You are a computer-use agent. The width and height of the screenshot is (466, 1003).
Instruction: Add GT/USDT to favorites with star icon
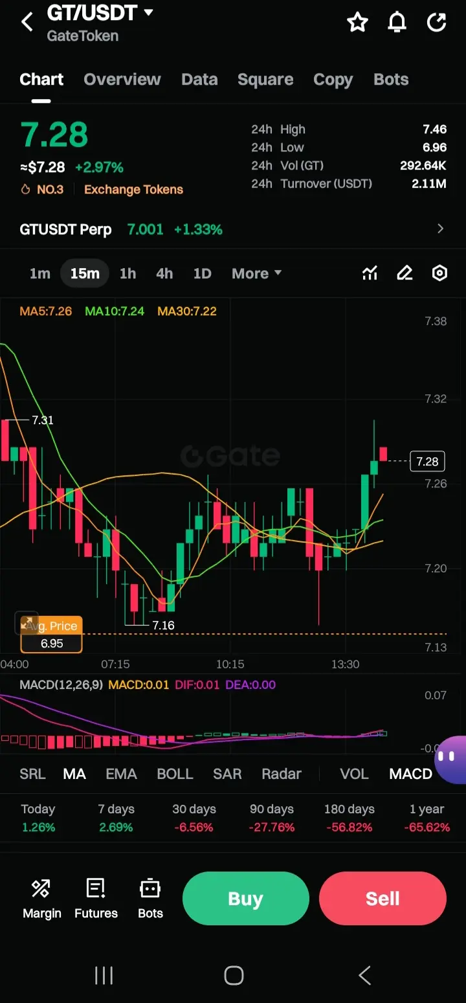pyautogui.click(x=357, y=22)
